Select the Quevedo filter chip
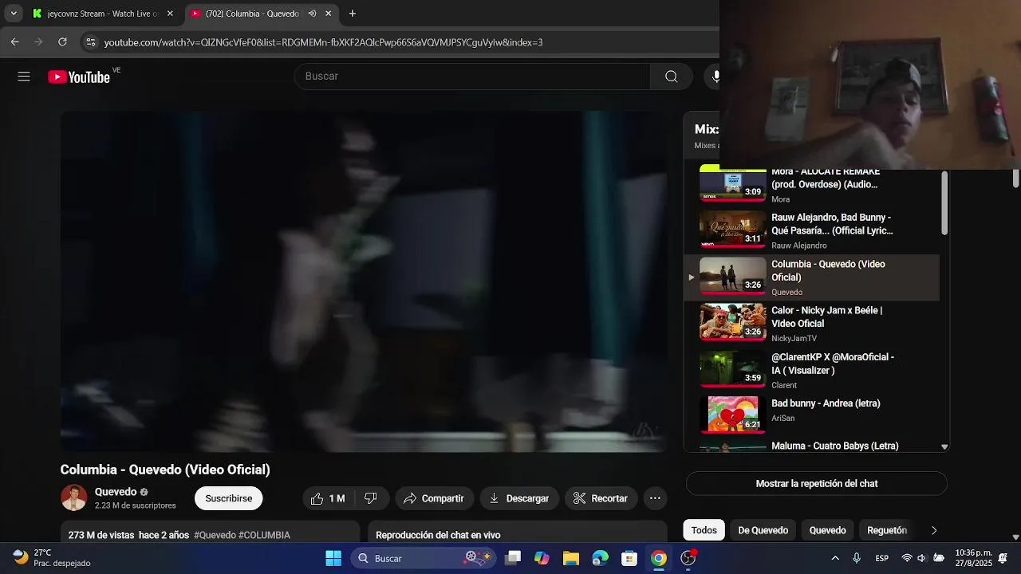Screen dimensions: 1021x574 pos(828,530)
